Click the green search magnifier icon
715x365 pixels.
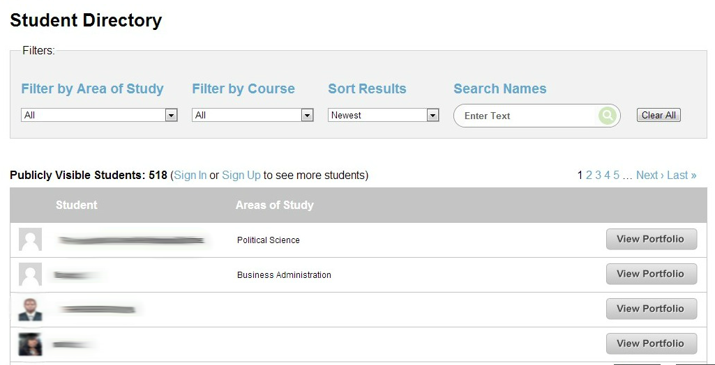click(x=608, y=116)
